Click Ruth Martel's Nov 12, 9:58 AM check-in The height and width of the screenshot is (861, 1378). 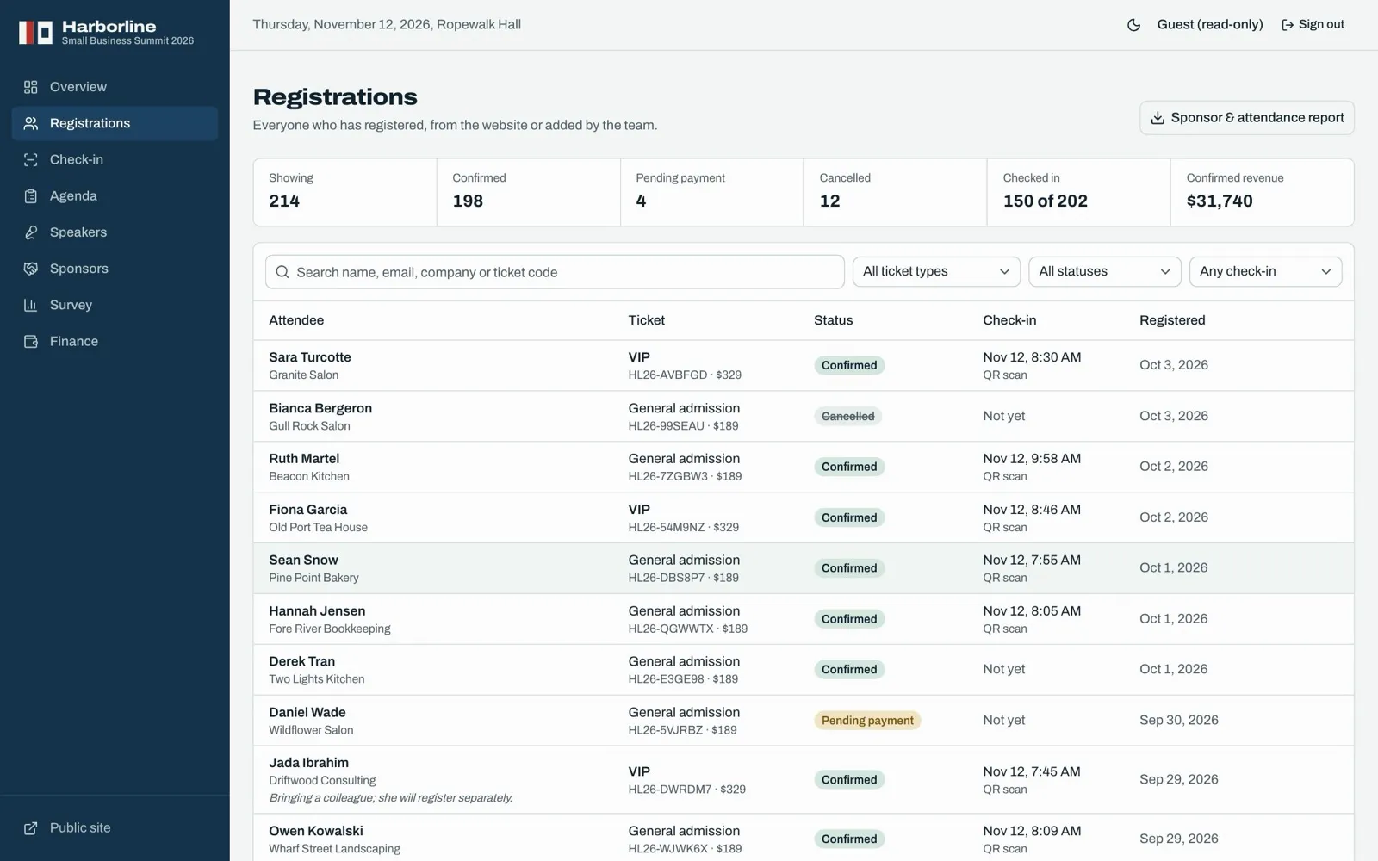click(x=1032, y=459)
